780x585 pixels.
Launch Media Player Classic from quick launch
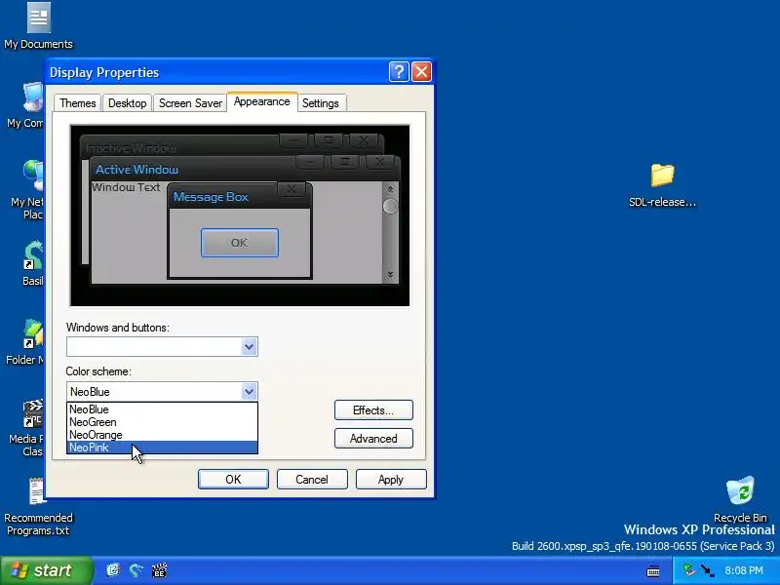[159, 570]
